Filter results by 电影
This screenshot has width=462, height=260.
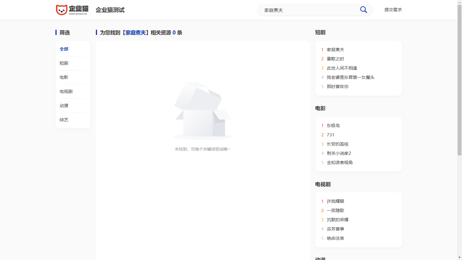point(64,77)
